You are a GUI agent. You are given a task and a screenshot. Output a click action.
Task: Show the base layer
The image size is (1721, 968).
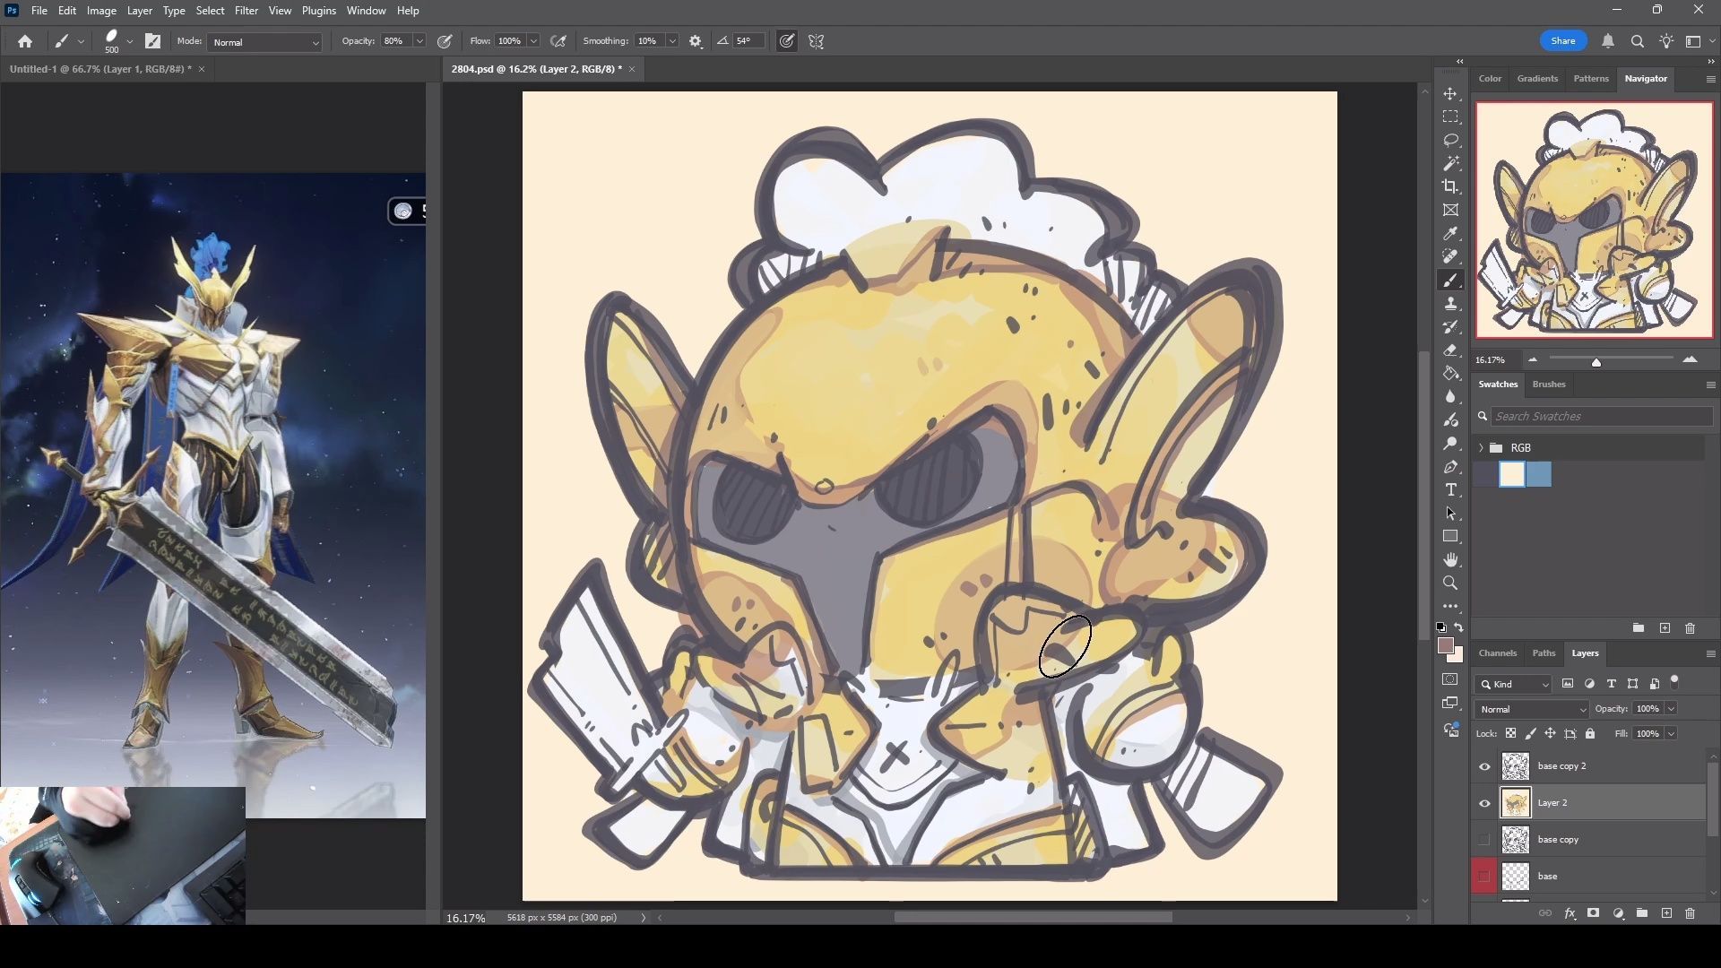pyautogui.click(x=1484, y=877)
